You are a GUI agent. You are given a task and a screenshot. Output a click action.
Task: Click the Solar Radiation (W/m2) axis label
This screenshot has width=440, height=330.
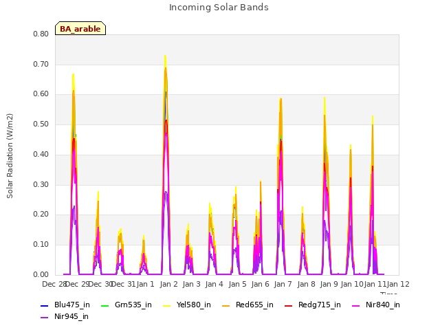tap(10, 156)
